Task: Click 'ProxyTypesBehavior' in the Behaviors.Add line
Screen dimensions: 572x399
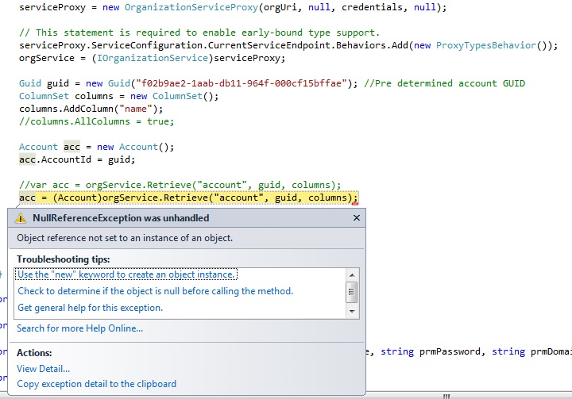Action: coord(486,45)
